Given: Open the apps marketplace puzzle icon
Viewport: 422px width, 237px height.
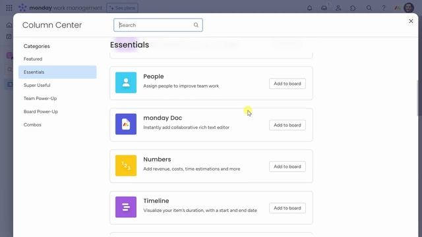Looking at the screenshot, I should pyautogui.click(x=353, y=8).
